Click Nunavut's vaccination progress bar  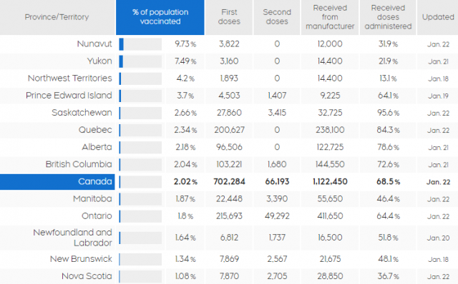click(x=140, y=44)
